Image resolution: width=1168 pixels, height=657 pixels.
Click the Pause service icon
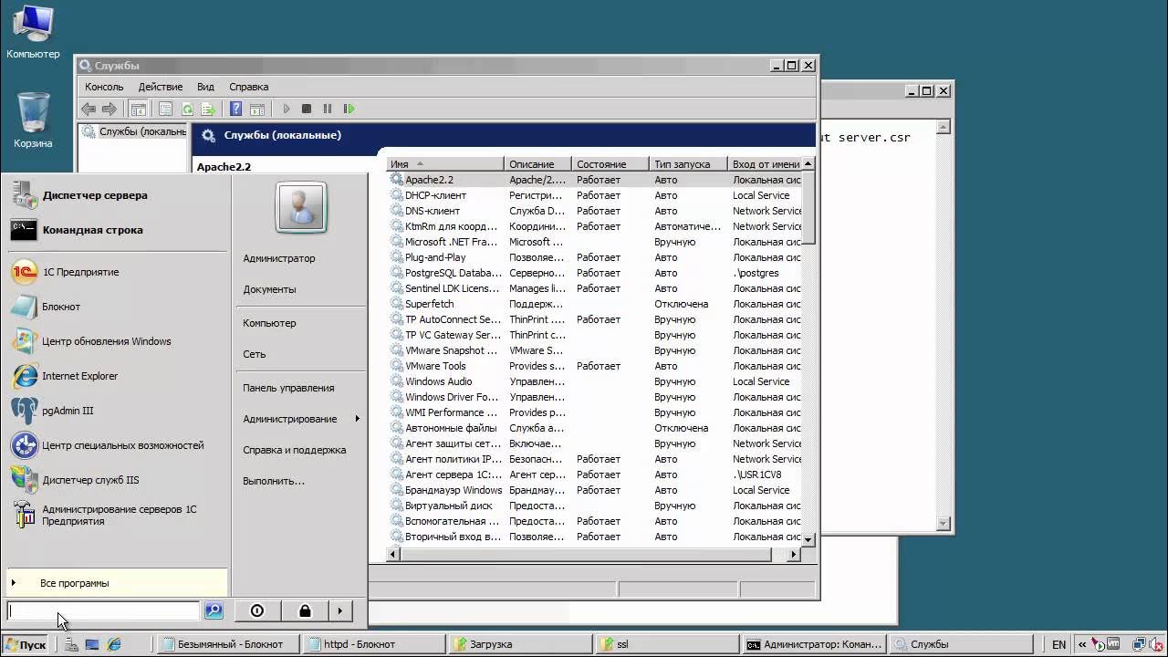coord(328,109)
